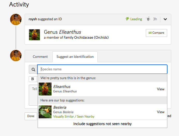Choose Elleanthus from the genus suggestion list
Viewport: 179px width, 136px height.
click(102, 89)
